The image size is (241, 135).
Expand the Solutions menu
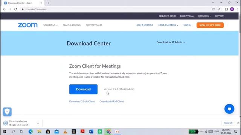tap(50, 25)
